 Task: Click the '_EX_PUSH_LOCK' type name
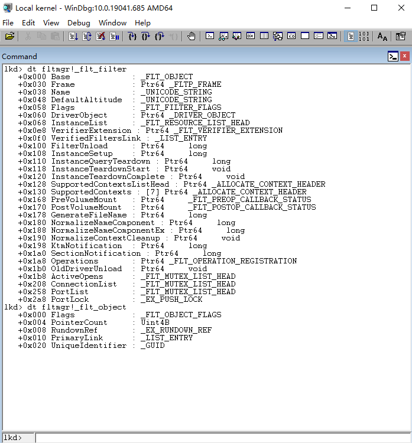171,299
